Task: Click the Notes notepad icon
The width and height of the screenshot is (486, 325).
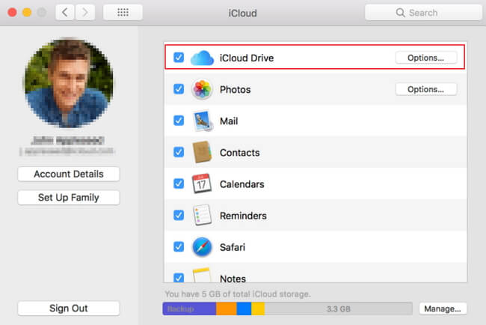Action: (202, 275)
